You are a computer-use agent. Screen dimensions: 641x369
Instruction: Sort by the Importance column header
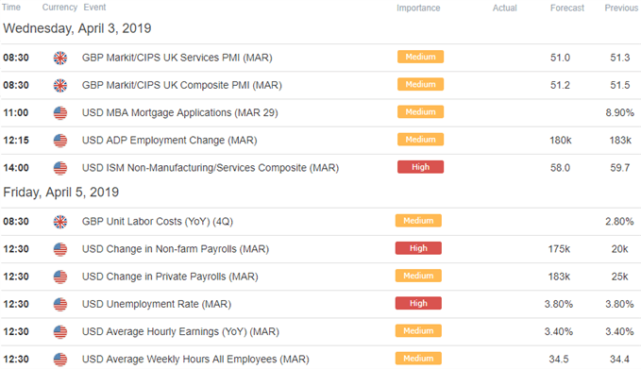tap(418, 8)
